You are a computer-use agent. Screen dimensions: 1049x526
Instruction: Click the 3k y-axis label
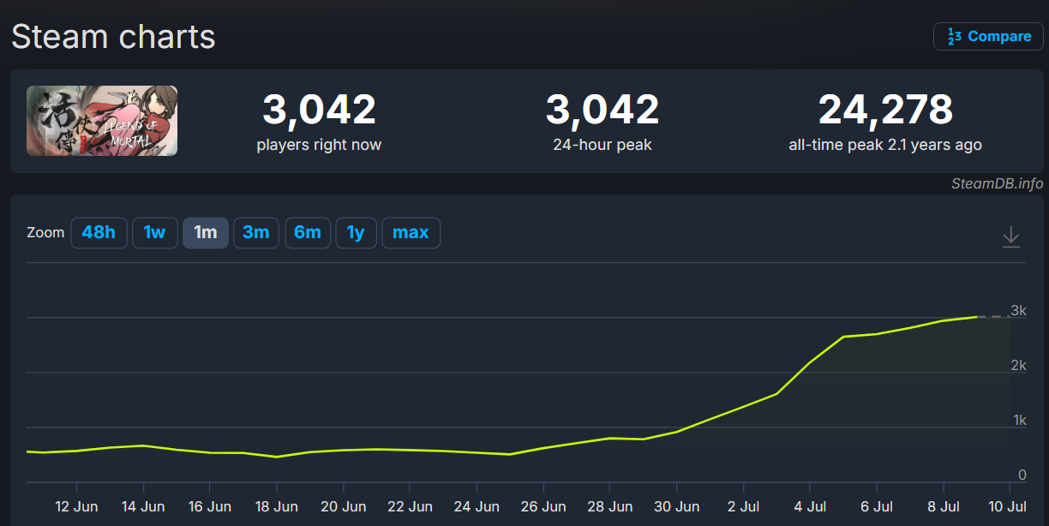pyautogui.click(x=1018, y=311)
